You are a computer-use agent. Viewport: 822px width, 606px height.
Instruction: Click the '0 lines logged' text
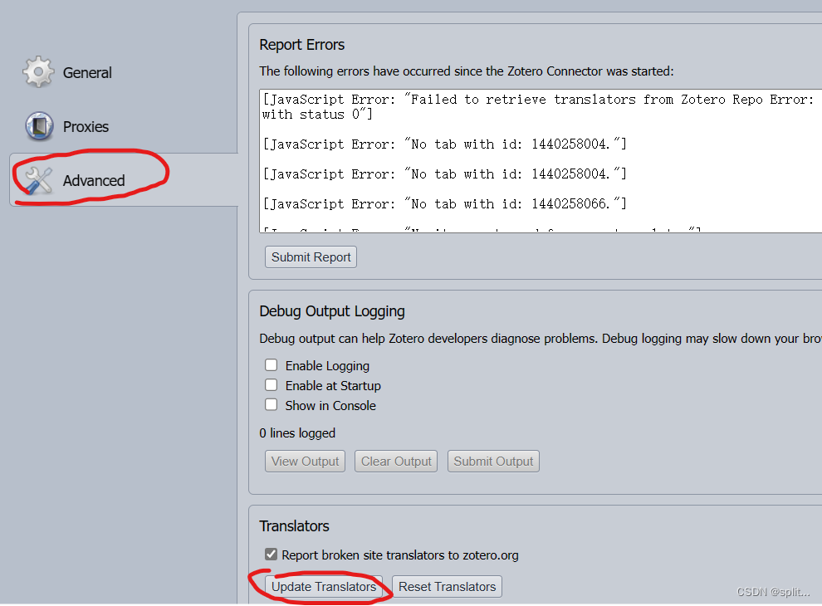(x=297, y=433)
